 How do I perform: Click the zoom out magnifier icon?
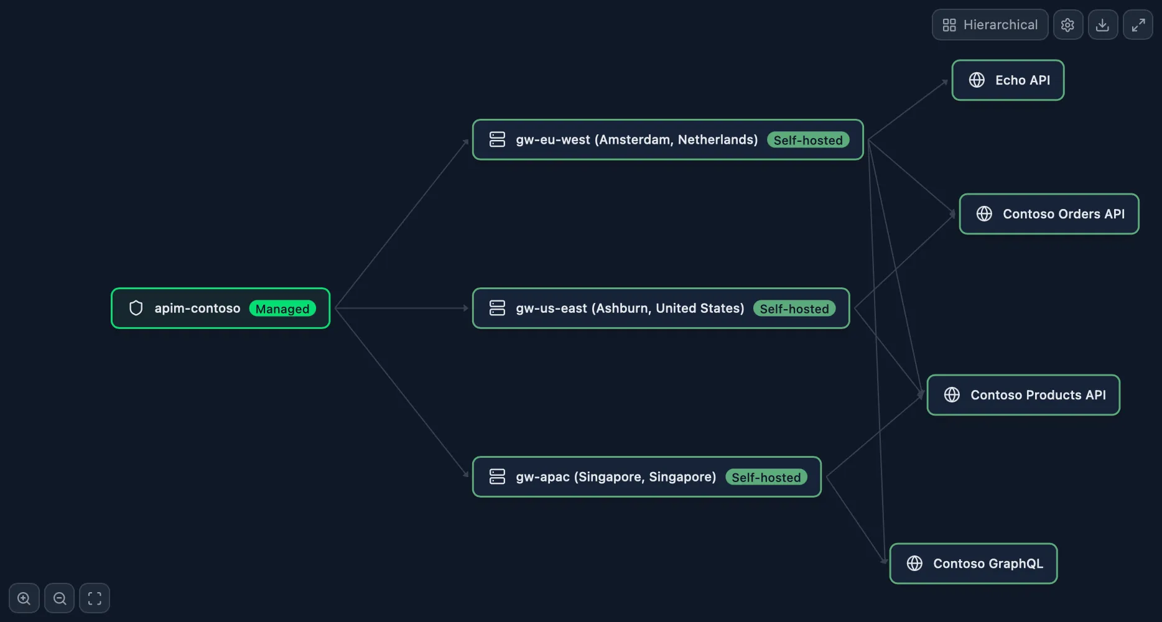59,598
